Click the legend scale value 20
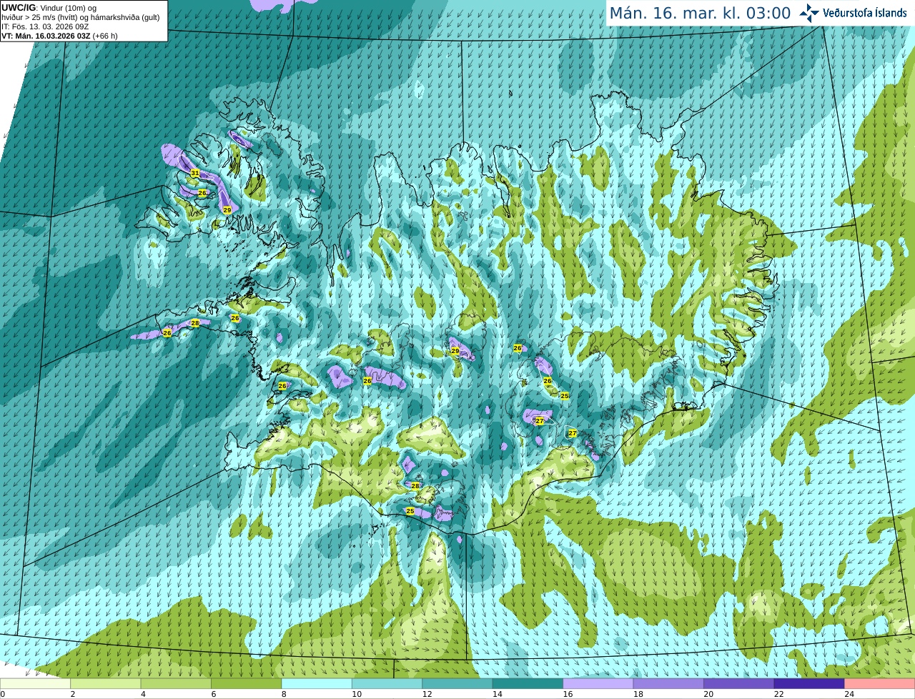This screenshot has height=699, width=915. click(708, 694)
